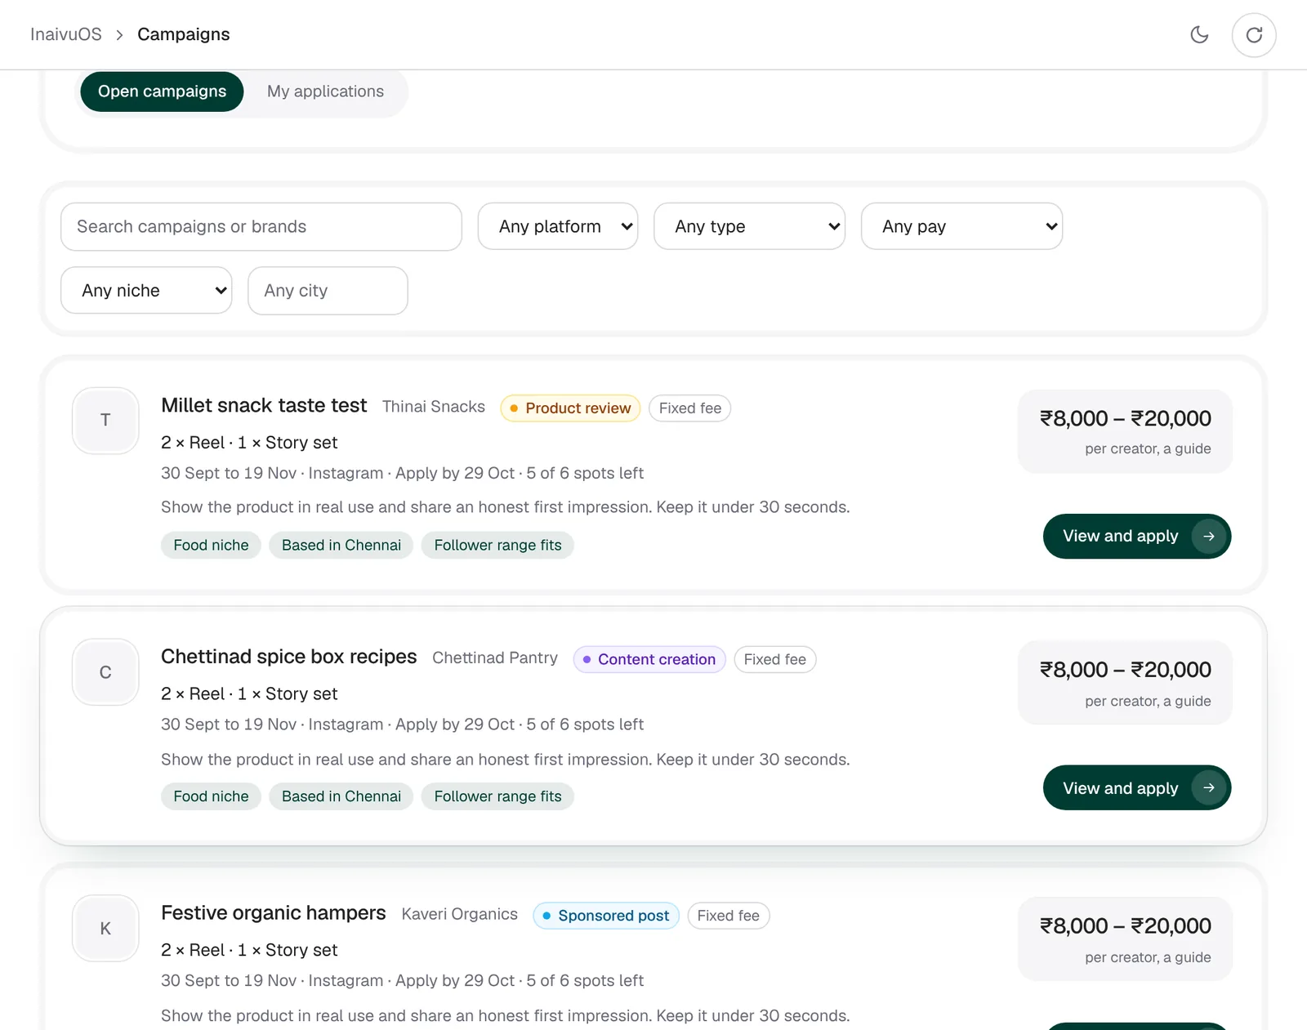Click the Campaigns breadcrumb
The image size is (1307, 1030).
[x=184, y=34]
